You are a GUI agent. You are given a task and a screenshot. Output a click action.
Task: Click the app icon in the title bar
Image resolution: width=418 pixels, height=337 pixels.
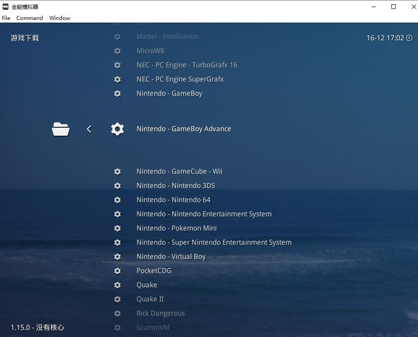coord(6,7)
